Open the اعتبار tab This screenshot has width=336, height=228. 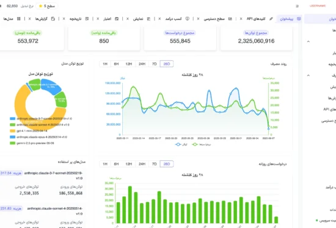108,19
